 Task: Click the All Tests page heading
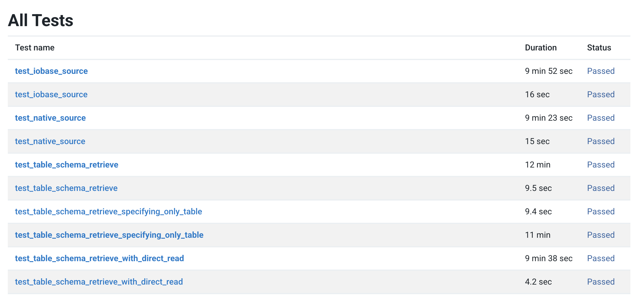click(x=41, y=20)
